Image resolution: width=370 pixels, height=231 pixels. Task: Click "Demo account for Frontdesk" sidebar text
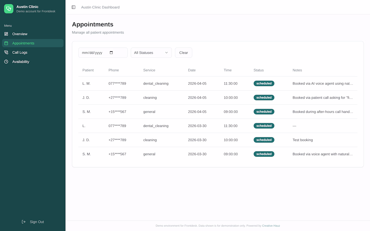36,11
